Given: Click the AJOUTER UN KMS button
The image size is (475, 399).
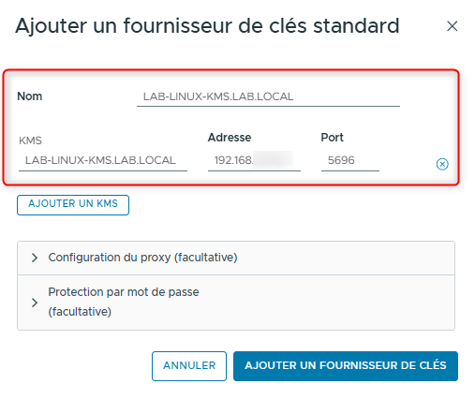Looking at the screenshot, I should tap(73, 205).
